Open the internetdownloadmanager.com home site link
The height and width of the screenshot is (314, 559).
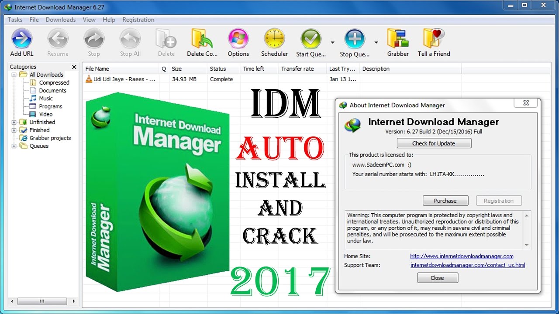pyautogui.click(x=462, y=256)
